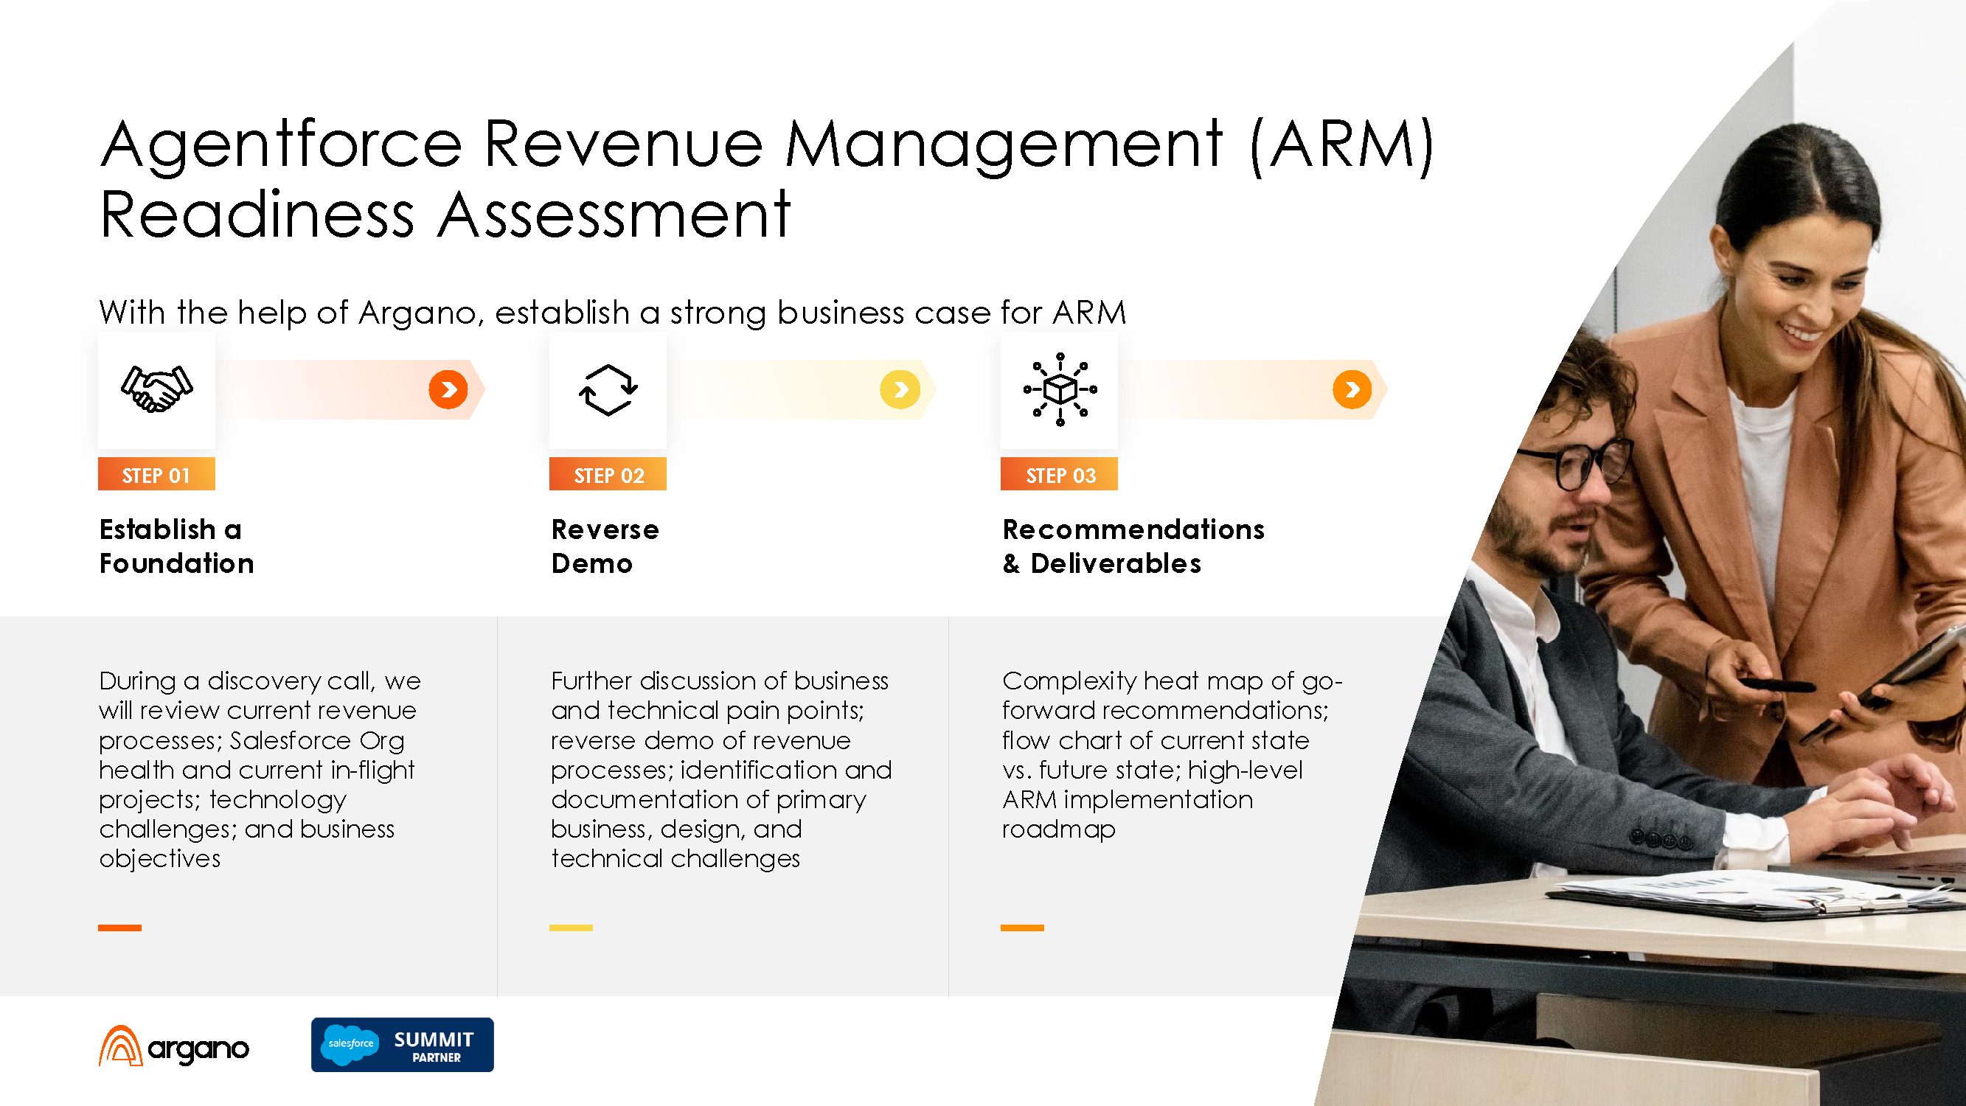Click the Argano arch logo
Screen dimensions: 1966x1106
pos(121,1046)
